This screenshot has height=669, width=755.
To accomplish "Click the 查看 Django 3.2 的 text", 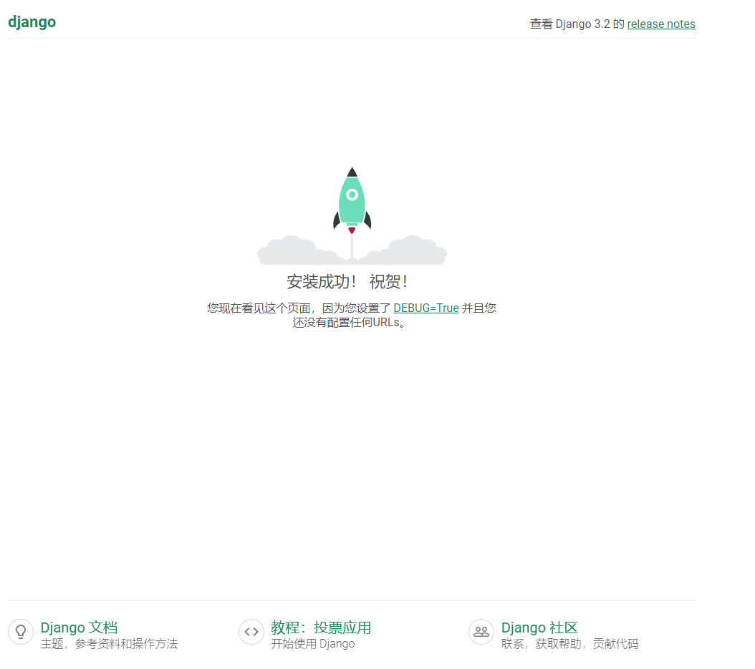I will 577,24.
